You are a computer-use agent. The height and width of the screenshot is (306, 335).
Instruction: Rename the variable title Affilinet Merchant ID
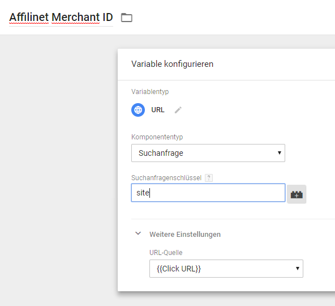[x=61, y=18]
